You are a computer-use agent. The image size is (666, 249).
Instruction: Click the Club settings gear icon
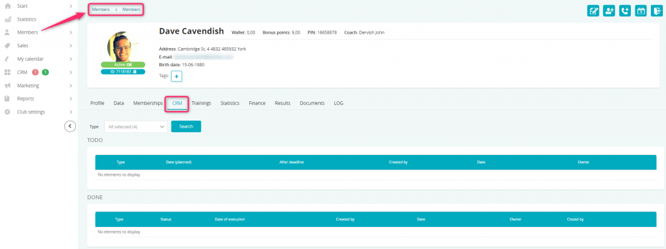[x=7, y=112]
